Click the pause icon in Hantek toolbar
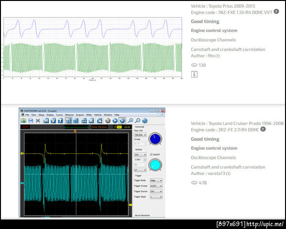Screen dimensions: 286x229 (x=122, y=120)
